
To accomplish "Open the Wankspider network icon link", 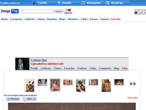I will 83,3.
